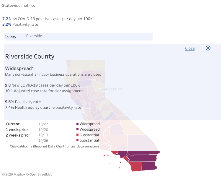The image size is (224, 177).
Task: Click the statewide 3.2% Positivity rate metric
Action: [20, 25]
